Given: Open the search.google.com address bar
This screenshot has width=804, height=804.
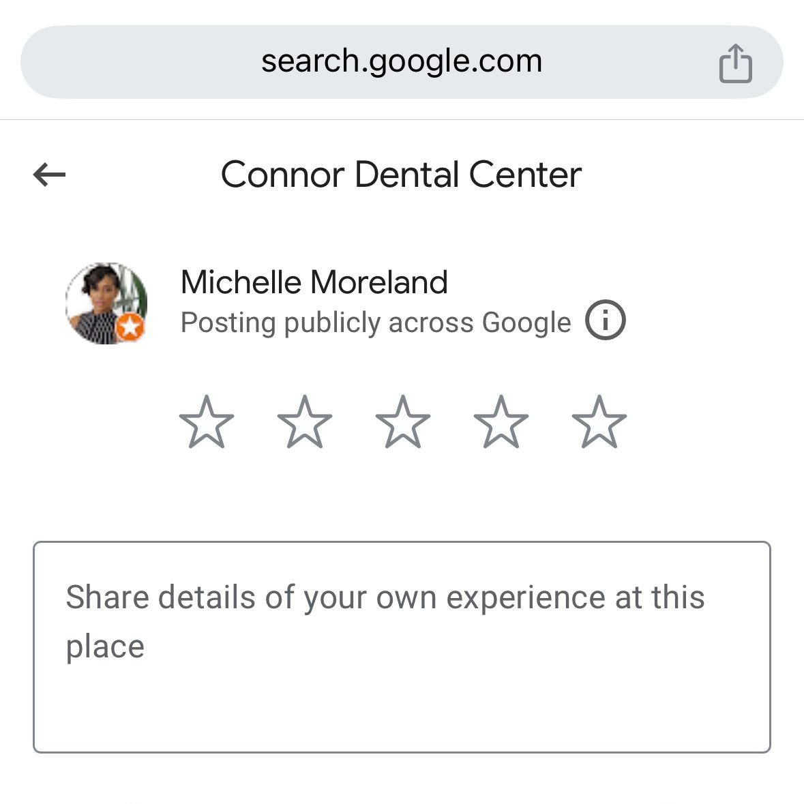Looking at the screenshot, I should tap(402, 61).
